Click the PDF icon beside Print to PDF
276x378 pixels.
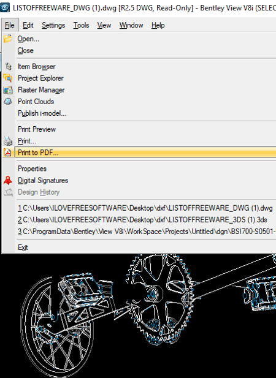pyautogui.click(x=8, y=153)
